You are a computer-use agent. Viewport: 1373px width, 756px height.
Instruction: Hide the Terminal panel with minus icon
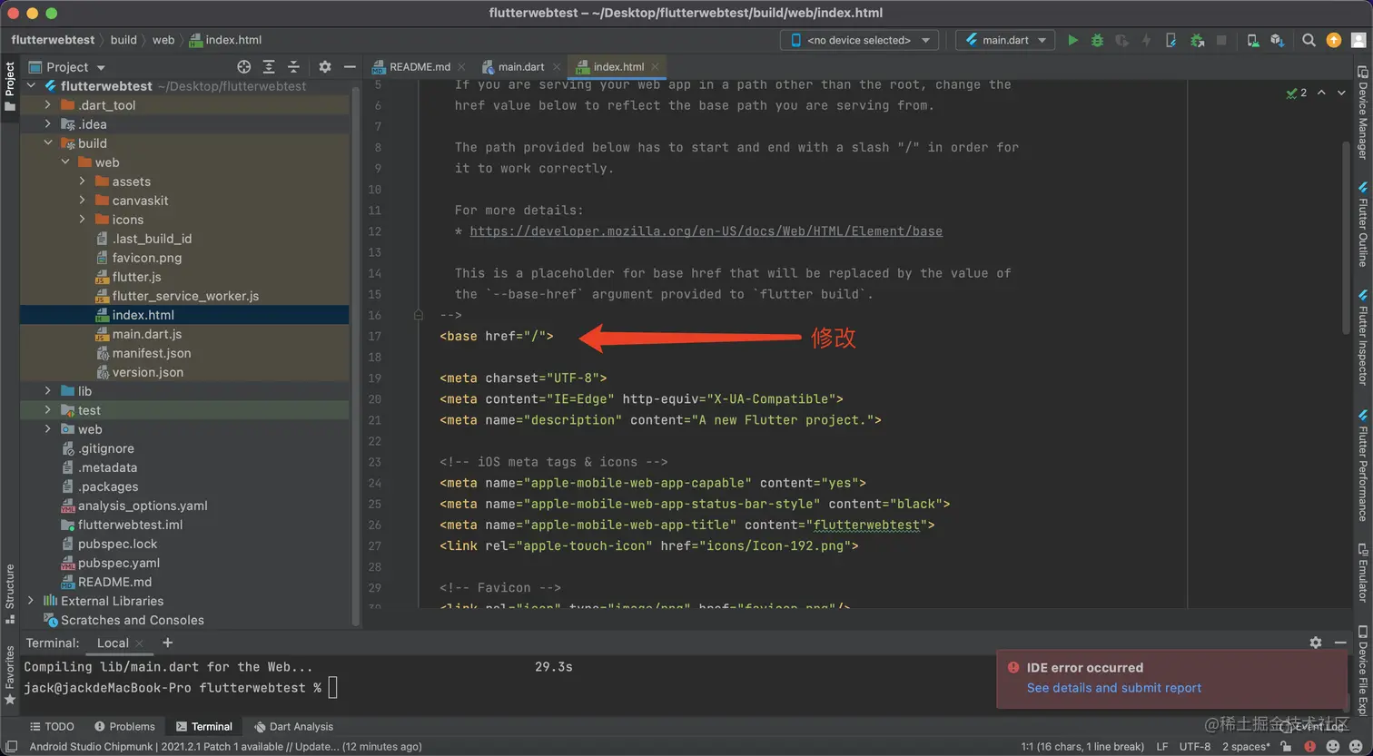point(1340,643)
